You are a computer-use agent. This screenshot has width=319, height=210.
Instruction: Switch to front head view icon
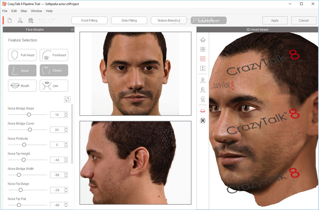203,80
